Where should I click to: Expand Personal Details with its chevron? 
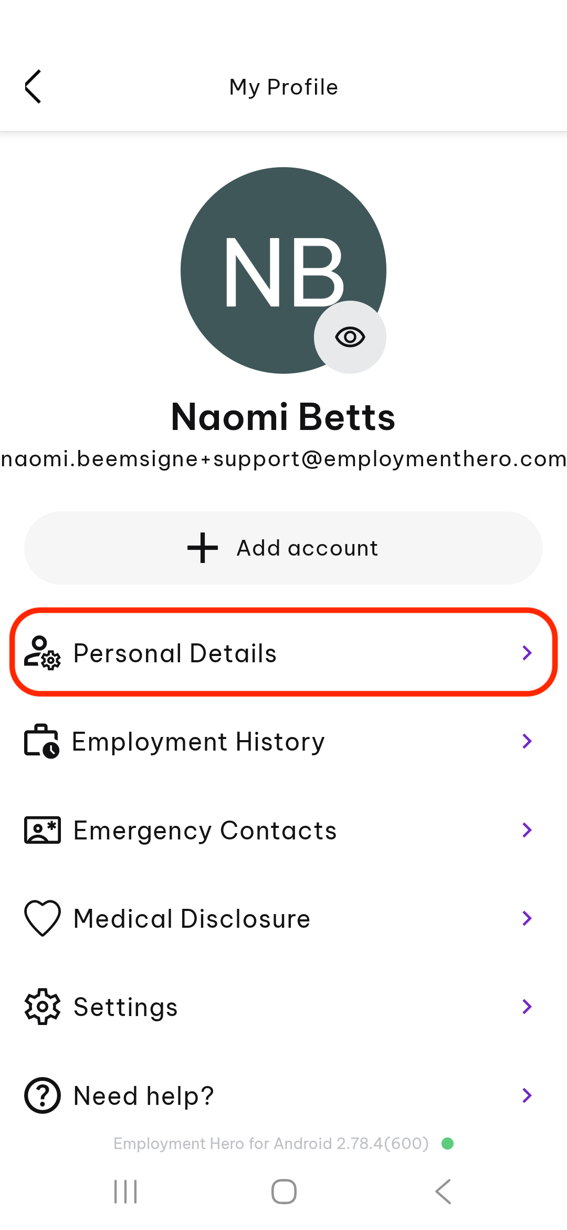[x=527, y=653]
